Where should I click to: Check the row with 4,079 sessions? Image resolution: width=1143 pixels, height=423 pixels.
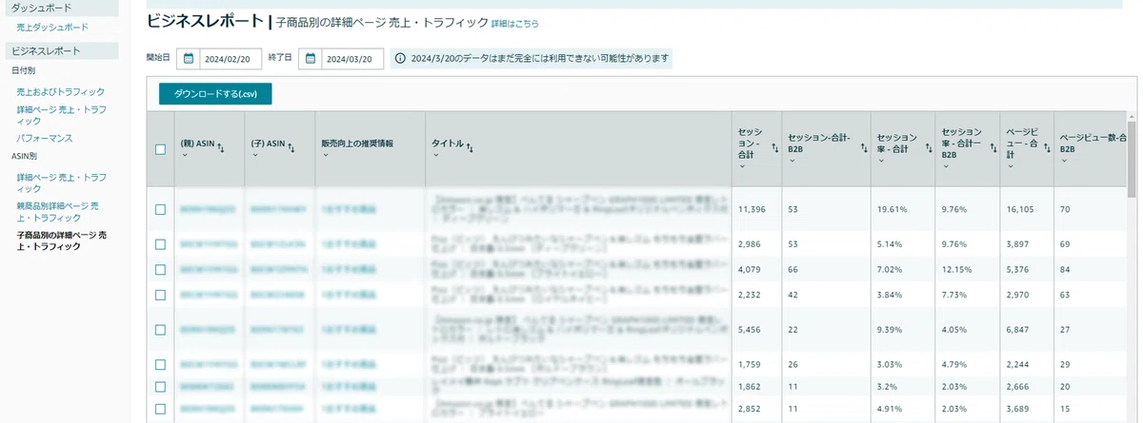point(160,269)
